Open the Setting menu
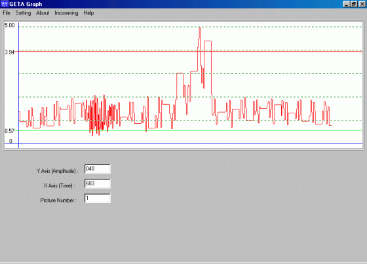The image size is (367, 264). pos(23,13)
